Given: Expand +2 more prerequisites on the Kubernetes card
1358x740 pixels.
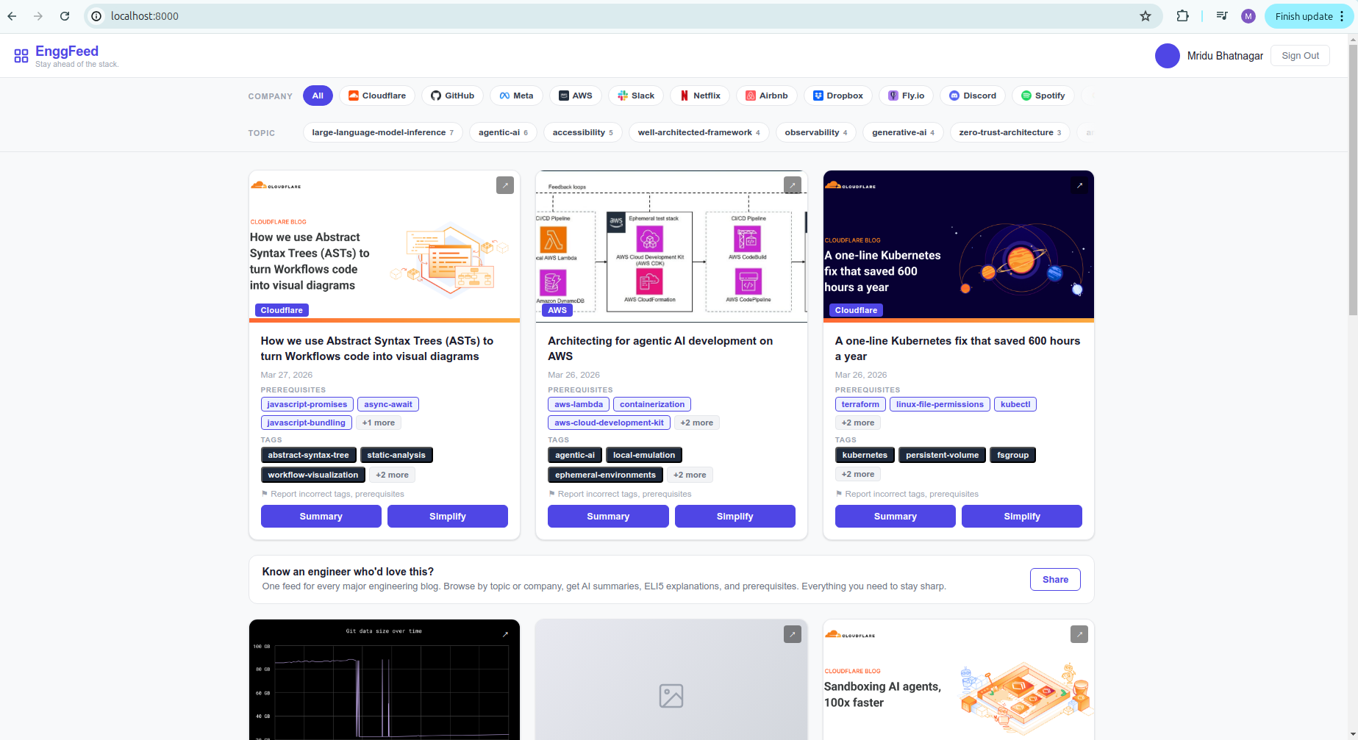Looking at the screenshot, I should (858, 423).
